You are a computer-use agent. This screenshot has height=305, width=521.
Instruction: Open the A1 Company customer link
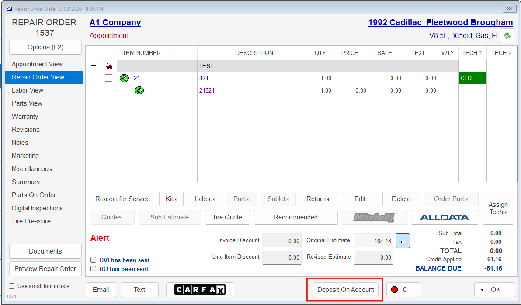(x=115, y=23)
